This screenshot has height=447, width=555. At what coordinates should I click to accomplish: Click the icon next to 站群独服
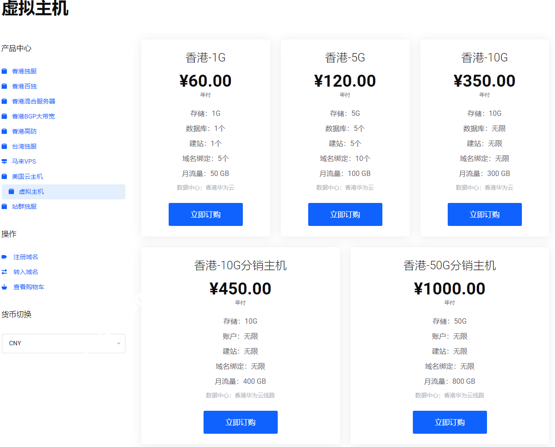point(4,206)
